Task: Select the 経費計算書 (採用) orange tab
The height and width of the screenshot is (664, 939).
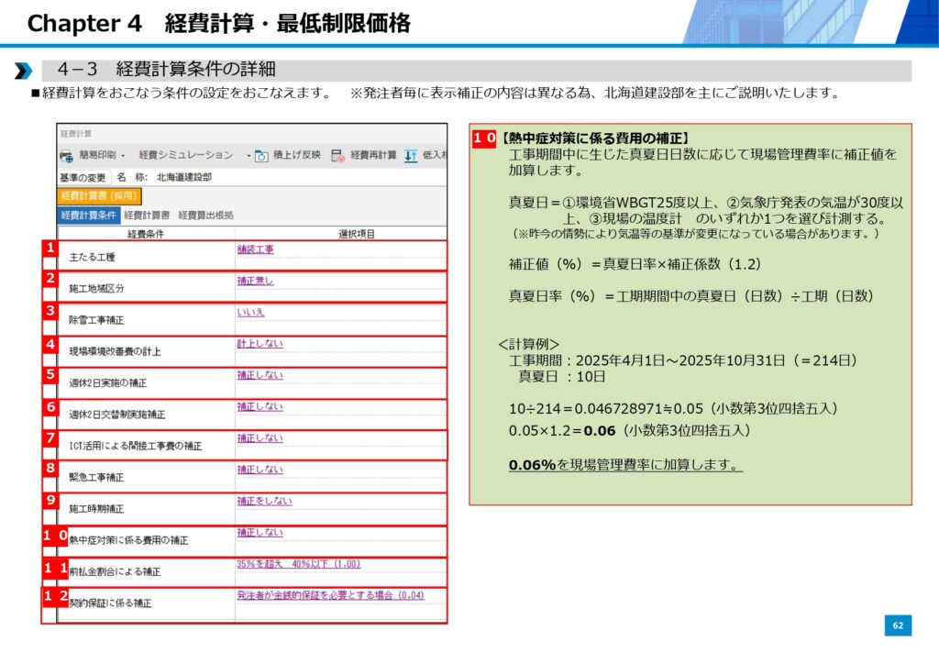Action: [x=98, y=195]
